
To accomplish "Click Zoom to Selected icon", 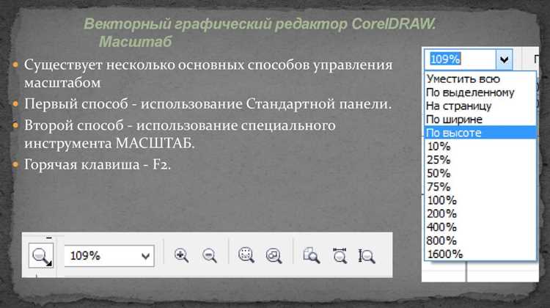I will click(x=246, y=255).
